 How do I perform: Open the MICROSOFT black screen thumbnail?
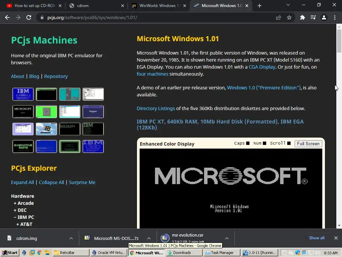point(23,112)
